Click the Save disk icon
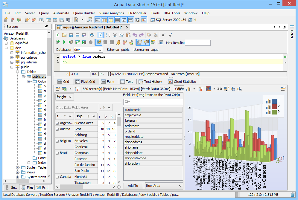The image size is (298, 200). (71, 35)
